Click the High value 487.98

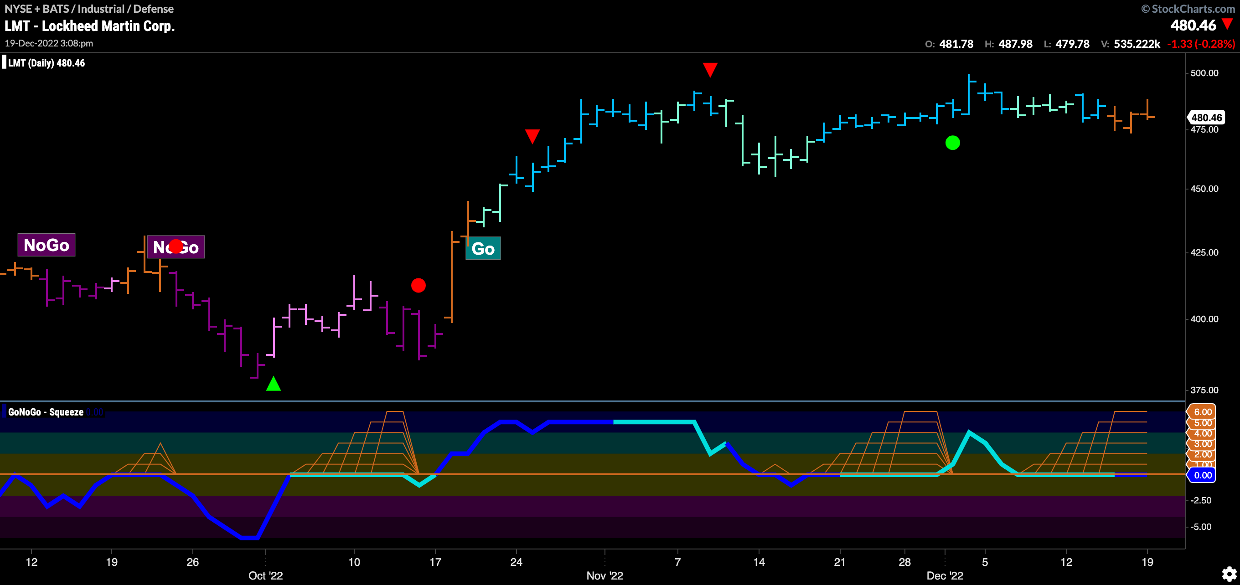1015,44
